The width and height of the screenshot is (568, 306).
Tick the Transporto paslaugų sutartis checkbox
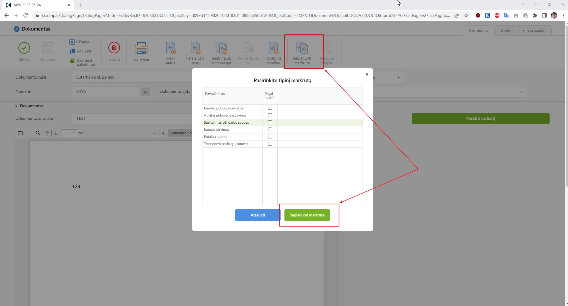[x=270, y=144]
